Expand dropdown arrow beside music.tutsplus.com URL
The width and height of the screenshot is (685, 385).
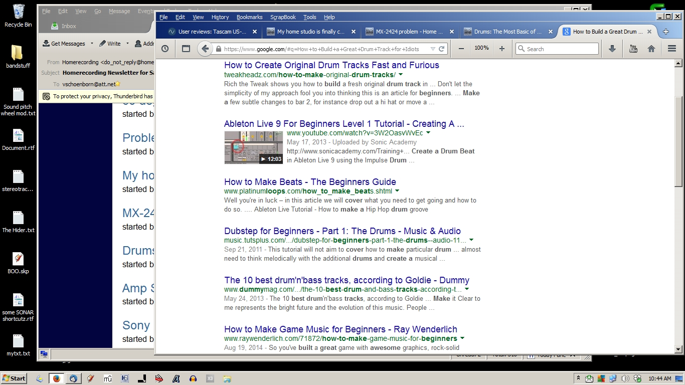471,240
